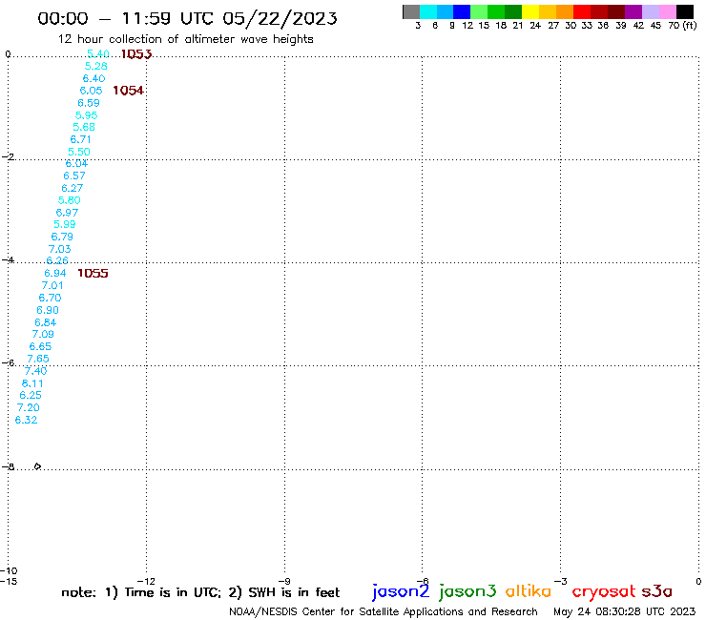Click the 6.90 altimeter reading
The height and width of the screenshot is (620, 706).
click(48, 310)
